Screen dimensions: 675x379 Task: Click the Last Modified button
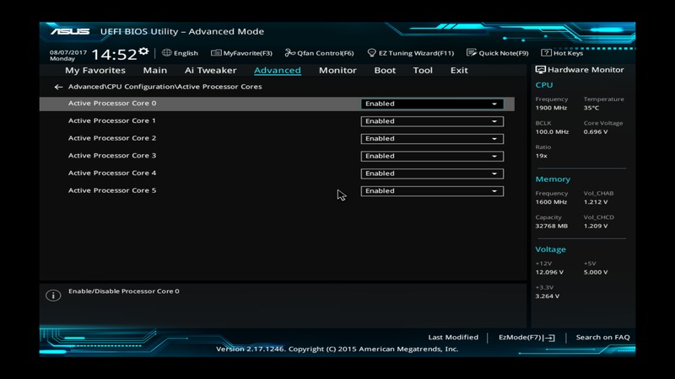453,338
